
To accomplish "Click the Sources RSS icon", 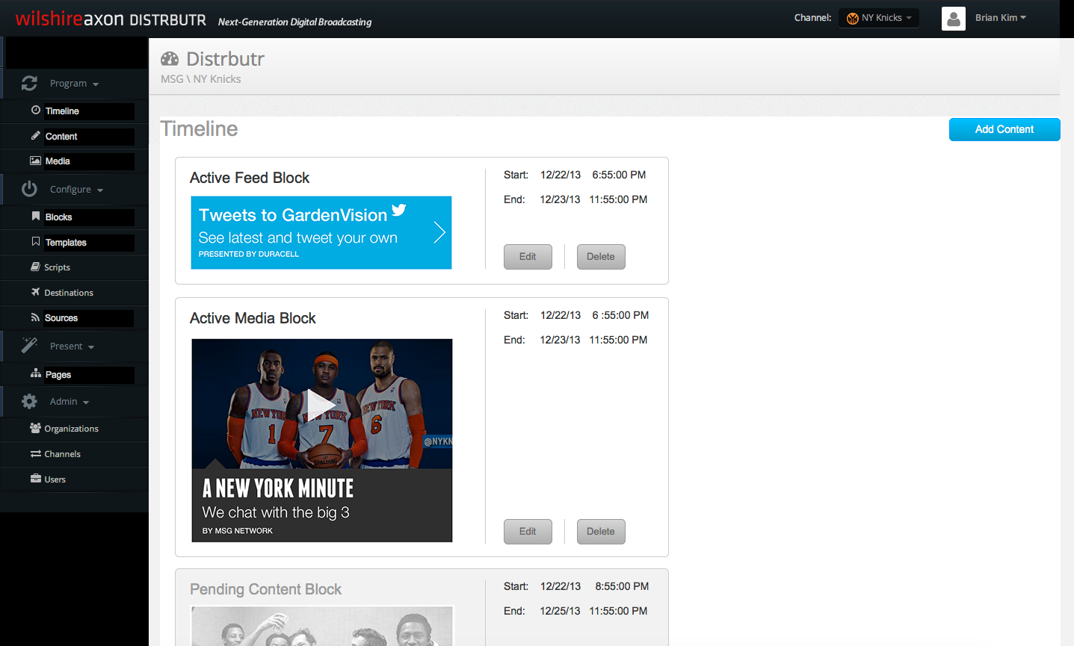I will [x=35, y=317].
